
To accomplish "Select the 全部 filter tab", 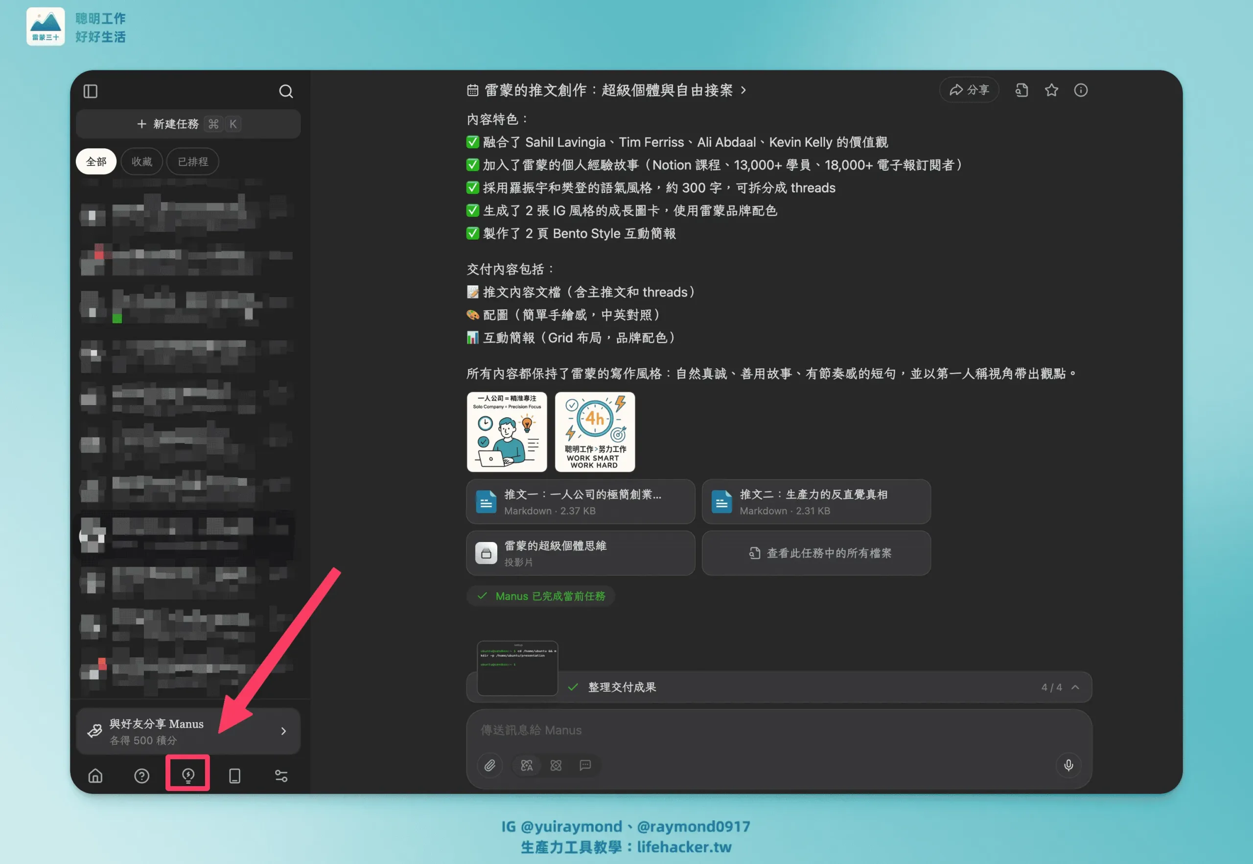I will [x=96, y=161].
